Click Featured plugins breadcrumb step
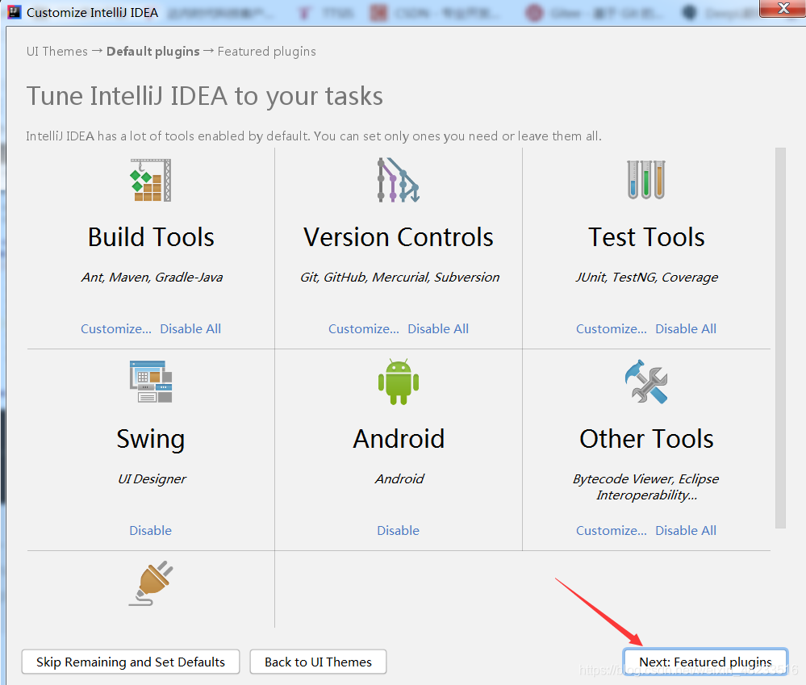Image resolution: width=806 pixels, height=685 pixels. pos(267,52)
